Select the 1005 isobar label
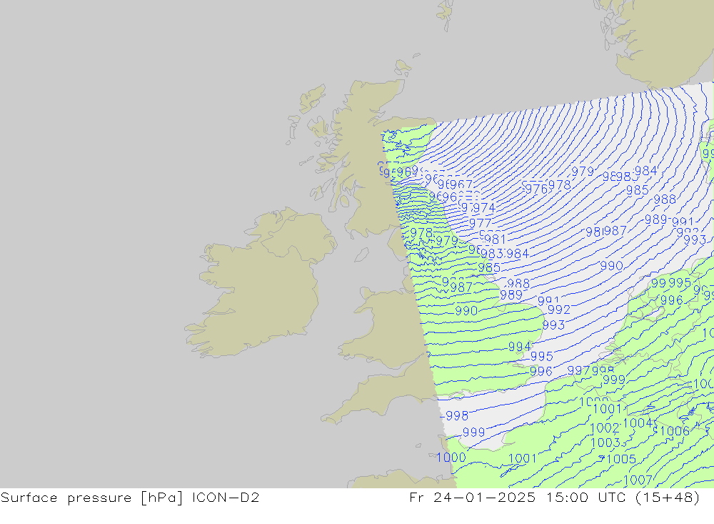The height and width of the screenshot is (524, 714). (x=621, y=459)
